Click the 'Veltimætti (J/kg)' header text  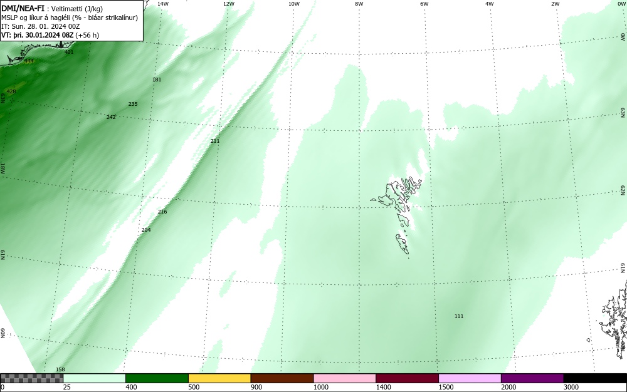(x=76, y=9)
